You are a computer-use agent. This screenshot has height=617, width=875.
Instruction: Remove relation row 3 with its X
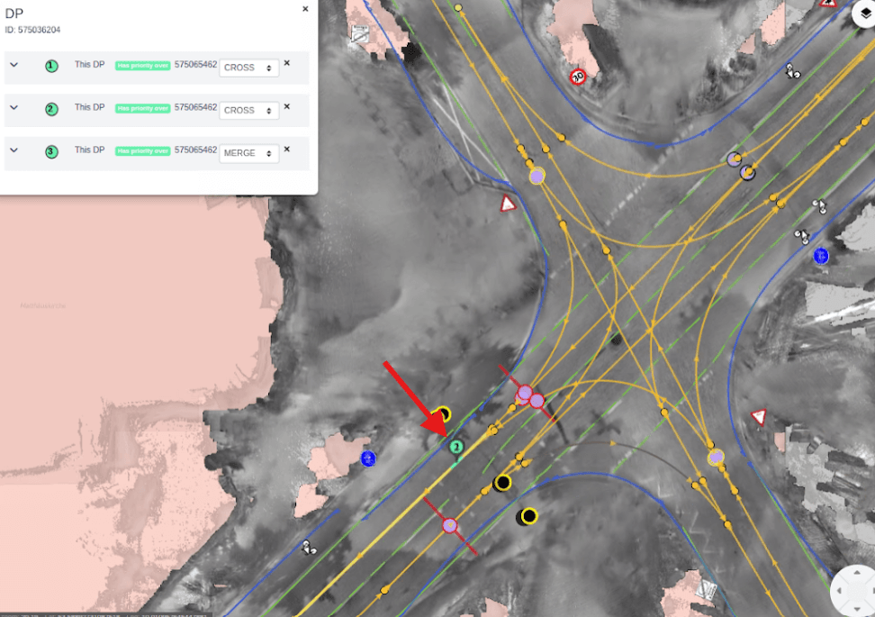click(x=287, y=150)
